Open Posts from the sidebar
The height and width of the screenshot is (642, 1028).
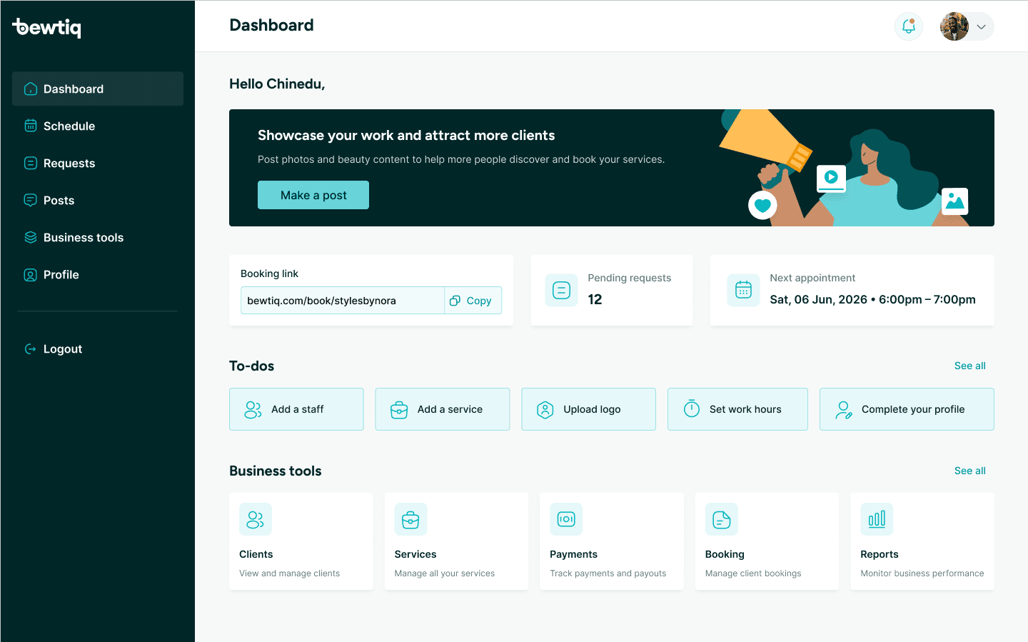point(98,200)
